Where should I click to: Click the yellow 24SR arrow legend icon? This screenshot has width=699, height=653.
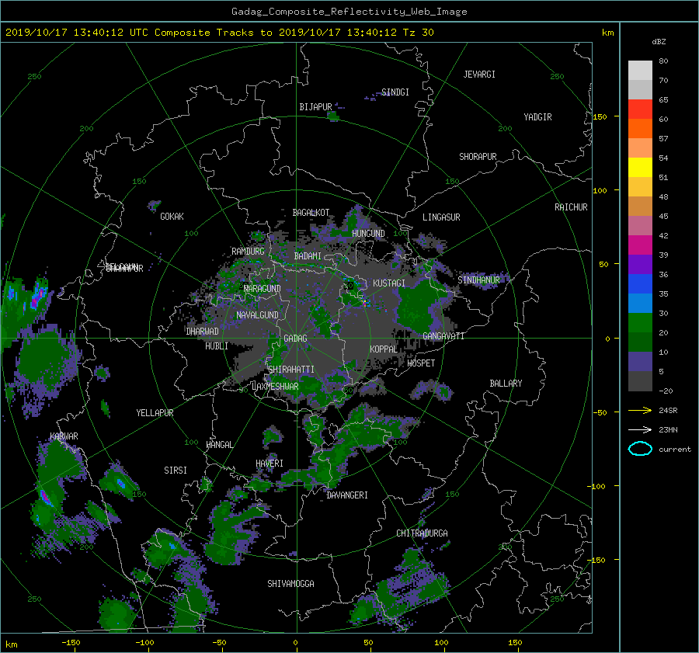(640, 410)
